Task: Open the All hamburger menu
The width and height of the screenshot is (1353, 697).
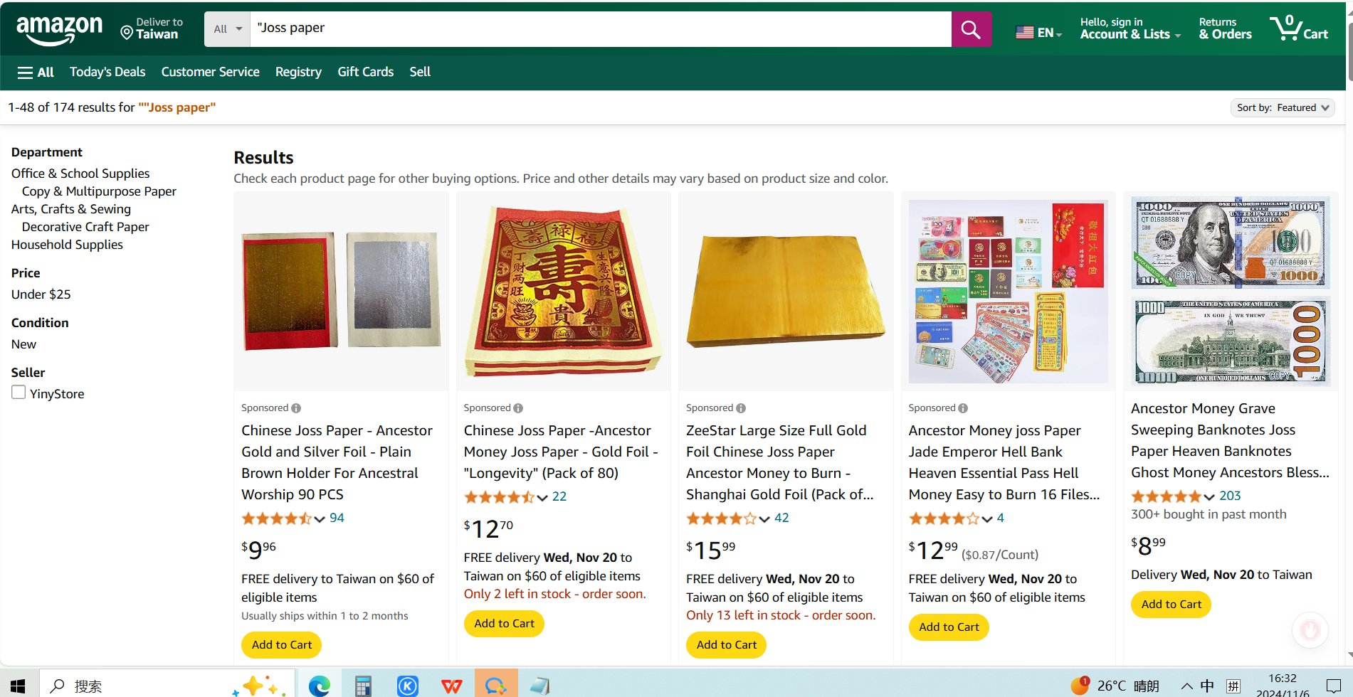Action: pos(36,72)
